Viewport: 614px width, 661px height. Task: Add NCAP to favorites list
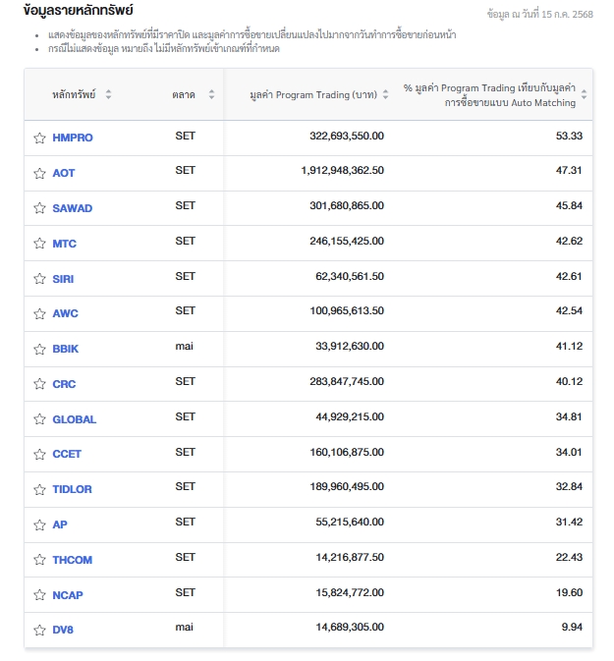point(39,595)
